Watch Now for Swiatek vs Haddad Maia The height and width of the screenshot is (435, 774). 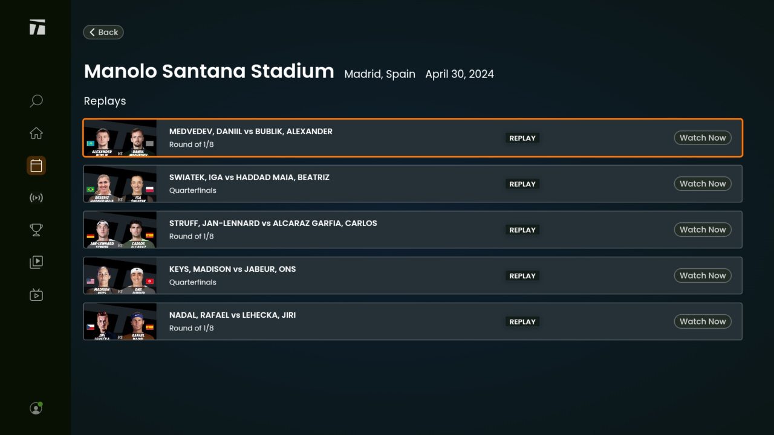702,184
